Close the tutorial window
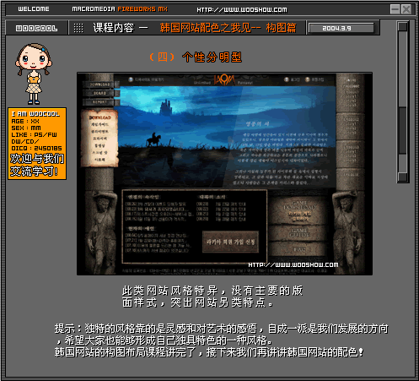Image resolution: width=419 pixels, height=381 pixels. pyautogui.click(x=406, y=9)
